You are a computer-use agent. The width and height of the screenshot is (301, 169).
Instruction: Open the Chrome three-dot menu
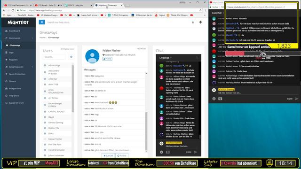pyautogui.click(x=206, y=10)
